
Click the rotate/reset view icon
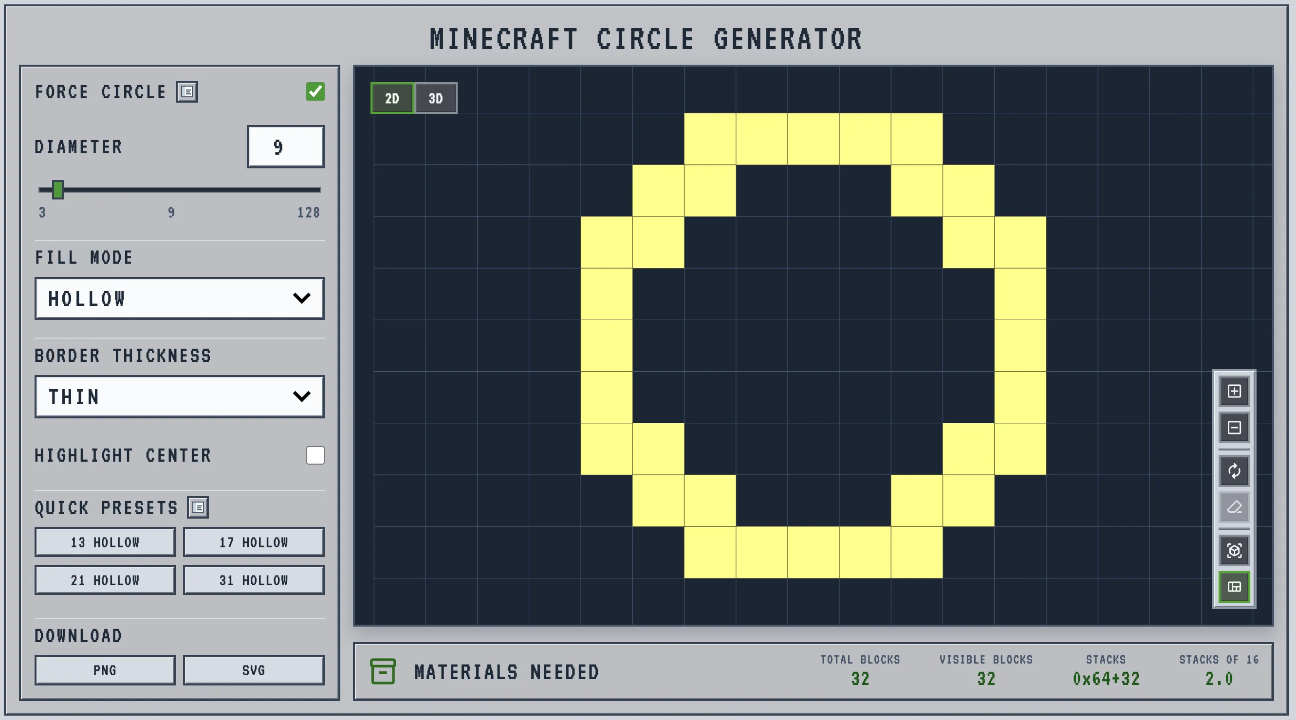(1234, 471)
